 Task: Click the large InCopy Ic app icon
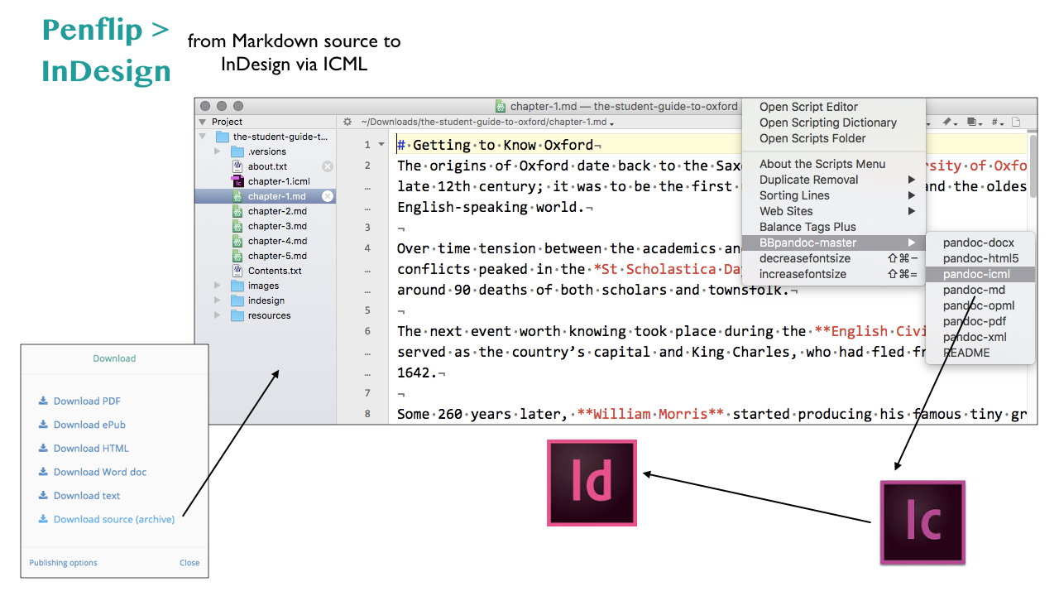(922, 522)
